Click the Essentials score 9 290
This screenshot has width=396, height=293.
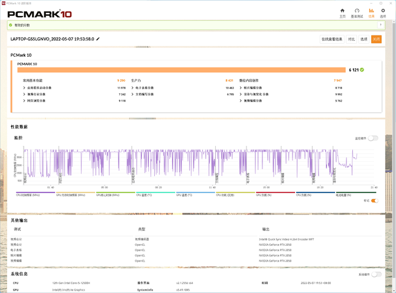point(121,80)
